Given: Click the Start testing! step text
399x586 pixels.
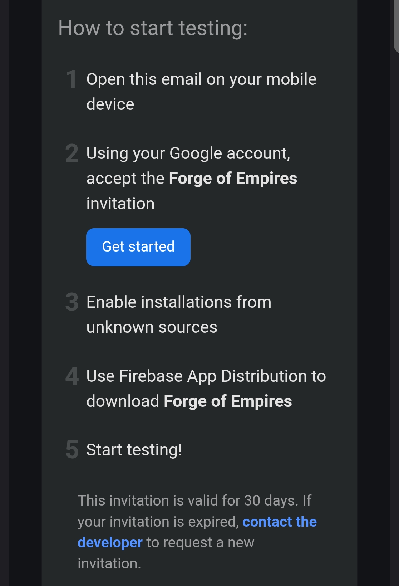Looking at the screenshot, I should pyautogui.click(x=134, y=450).
